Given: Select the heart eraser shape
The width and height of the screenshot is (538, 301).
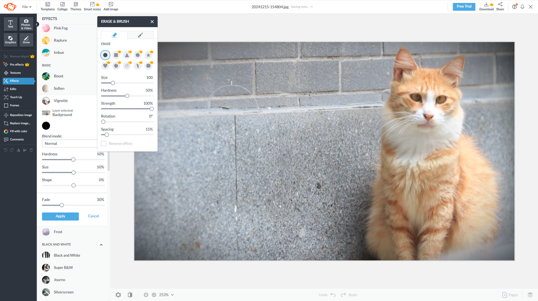Looking at the screenshot, I should 105,66.
